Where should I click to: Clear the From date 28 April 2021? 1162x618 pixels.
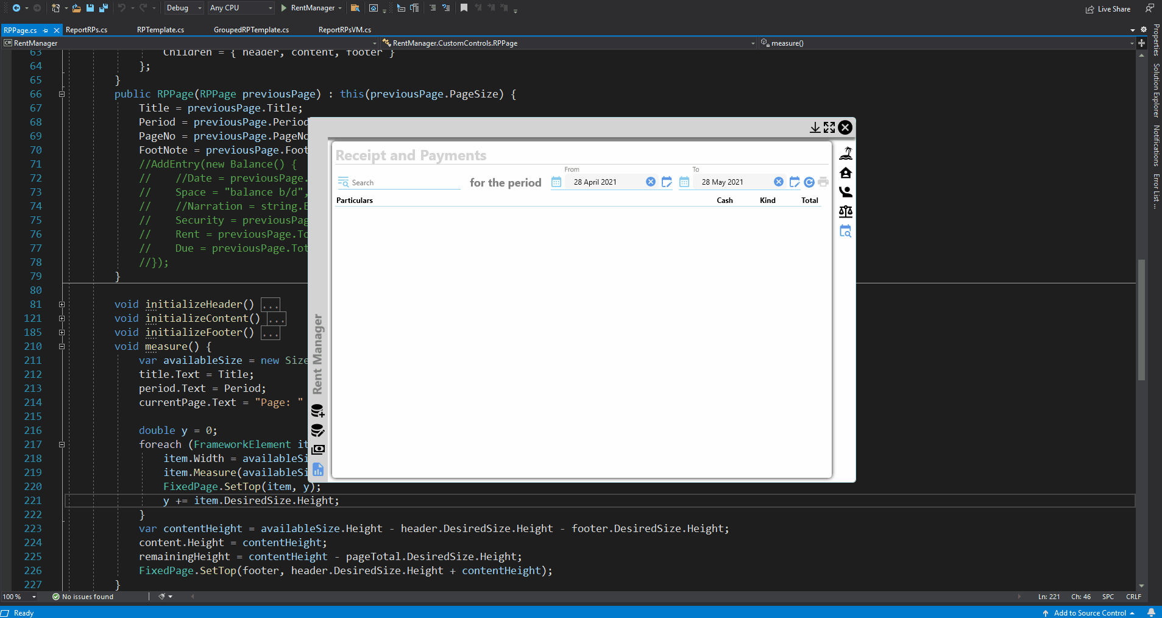(x=651, y=182)
